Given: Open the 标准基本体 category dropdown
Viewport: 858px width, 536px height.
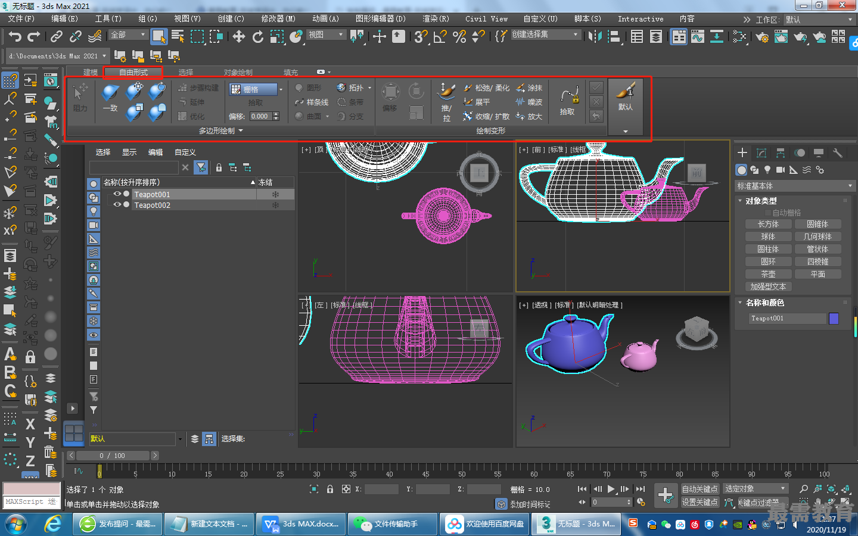Looking at the screenshot, I should pos(795,186).
